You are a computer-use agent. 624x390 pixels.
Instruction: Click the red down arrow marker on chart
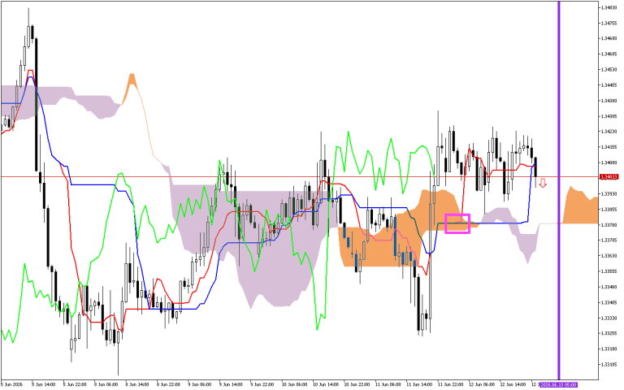click(x=543, y=184)
